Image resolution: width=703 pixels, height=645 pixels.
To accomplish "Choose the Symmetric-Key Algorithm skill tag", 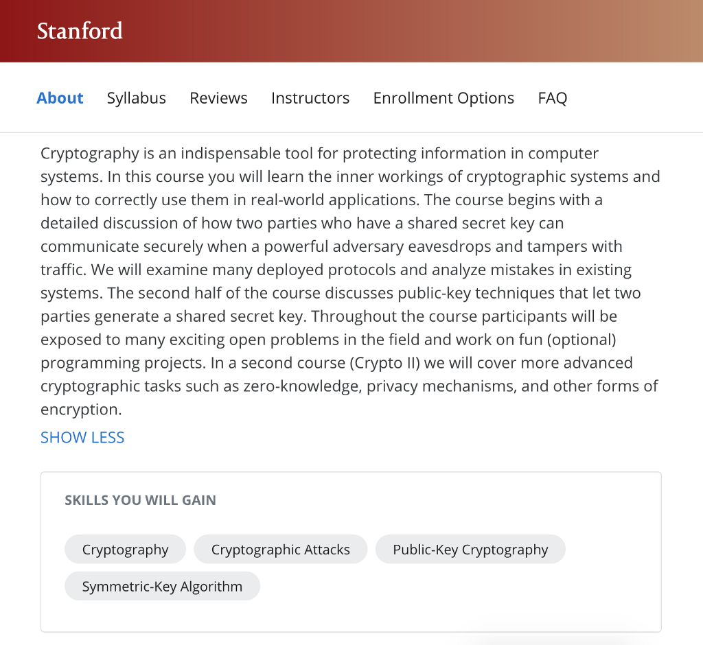I will (x=162, y=587).
